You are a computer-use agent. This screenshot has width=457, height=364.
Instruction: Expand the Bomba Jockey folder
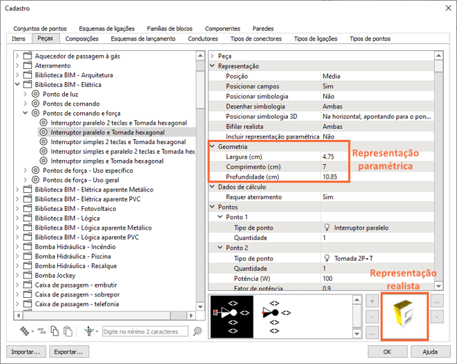(x=17, y=275)
